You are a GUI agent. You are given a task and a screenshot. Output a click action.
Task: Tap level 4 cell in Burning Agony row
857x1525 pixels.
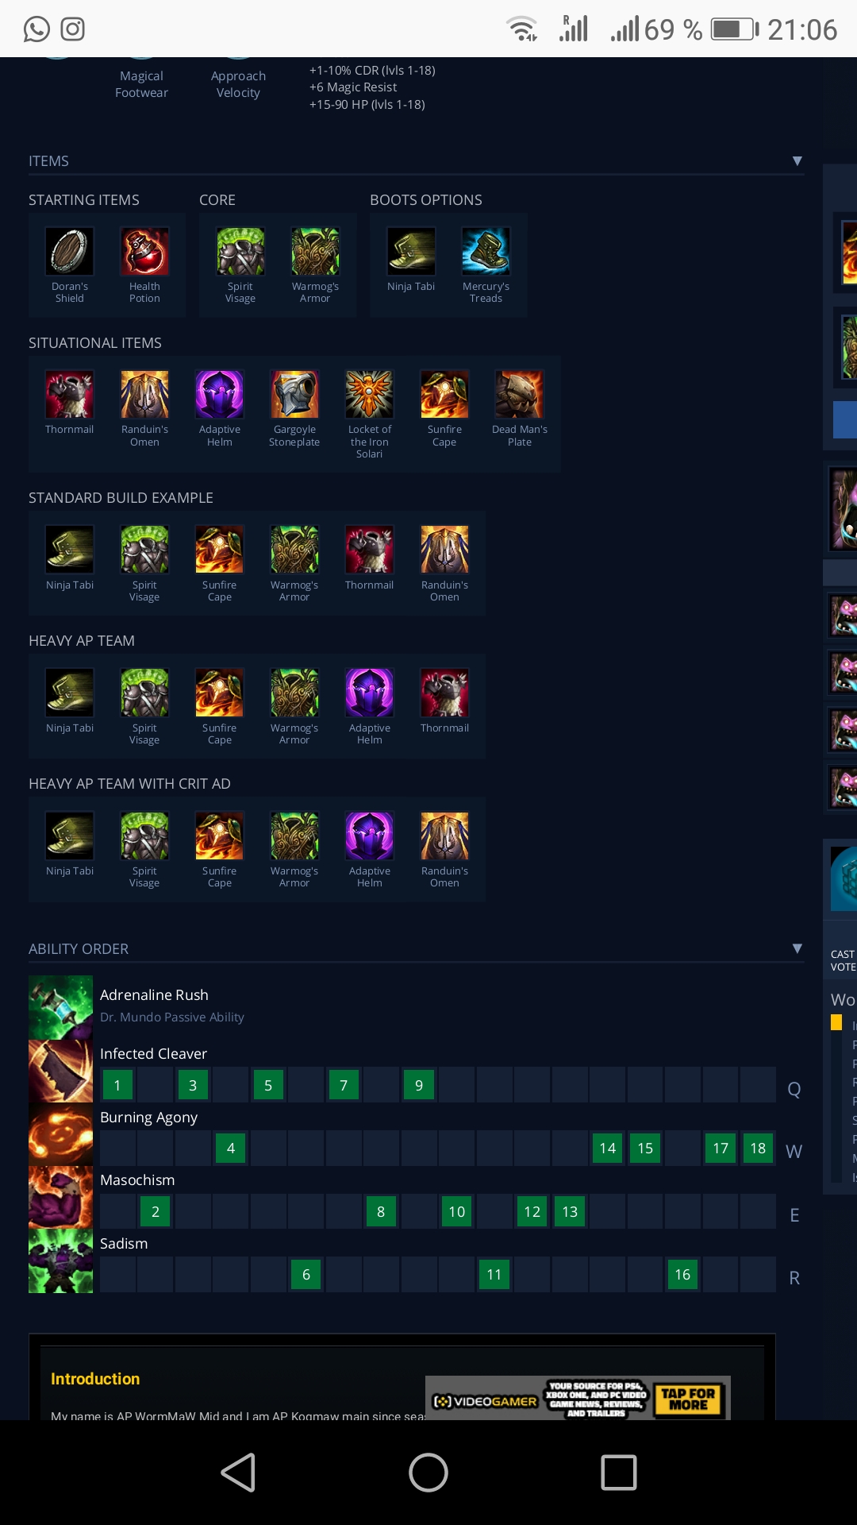point(231,1148)
